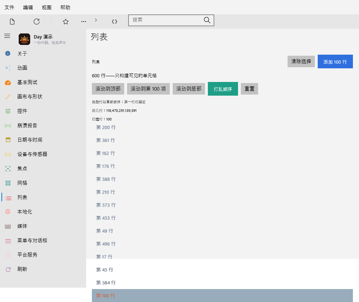Image resolution: width=359 pixels, height=302 pixels.
Task: Select list row 第 49 行
Action: click(222, 231)
